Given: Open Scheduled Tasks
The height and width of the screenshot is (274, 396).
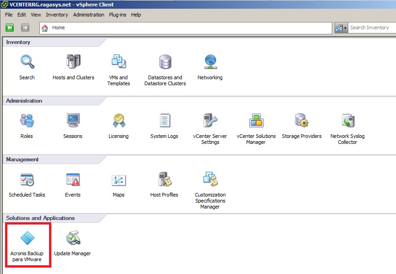Looking at the screenshot, I should [x=27, y=179].
